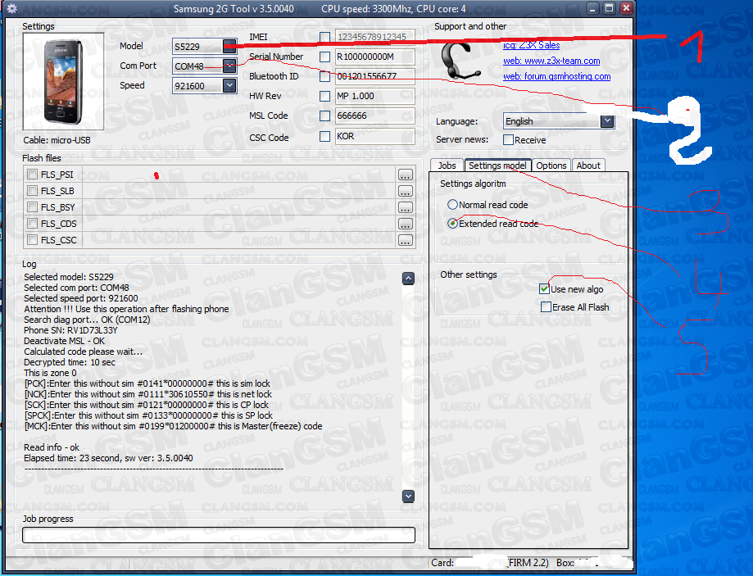
Task: Enable the IMEI checkbox
Action: pos(325,37)
